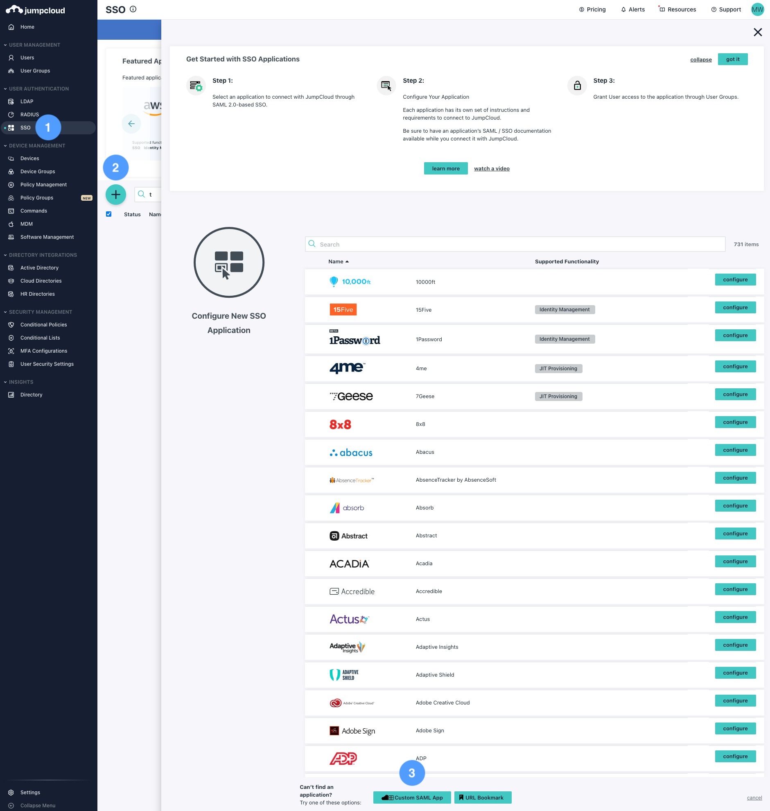The width and height of the screenshot is (770, 811).
Task: Click the Collapse Menu control
Action: pos(37,806)
